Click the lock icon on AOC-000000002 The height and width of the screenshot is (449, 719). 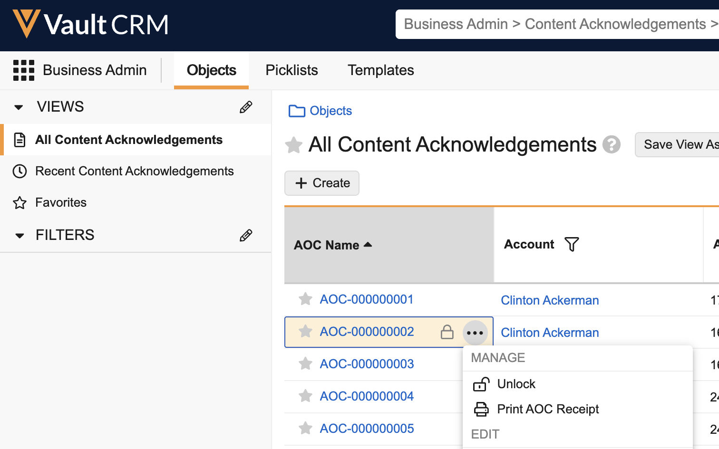click(447, 332)
